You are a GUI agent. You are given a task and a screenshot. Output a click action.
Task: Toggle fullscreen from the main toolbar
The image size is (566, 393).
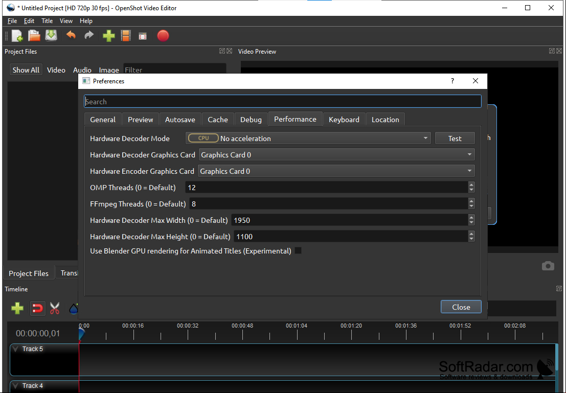click(x=143, y=36)
